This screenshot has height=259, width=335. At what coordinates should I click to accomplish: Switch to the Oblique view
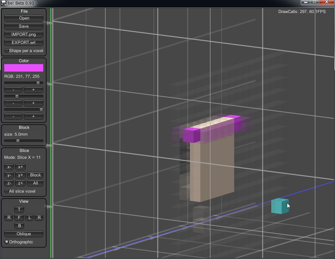(x=24, y=234)
